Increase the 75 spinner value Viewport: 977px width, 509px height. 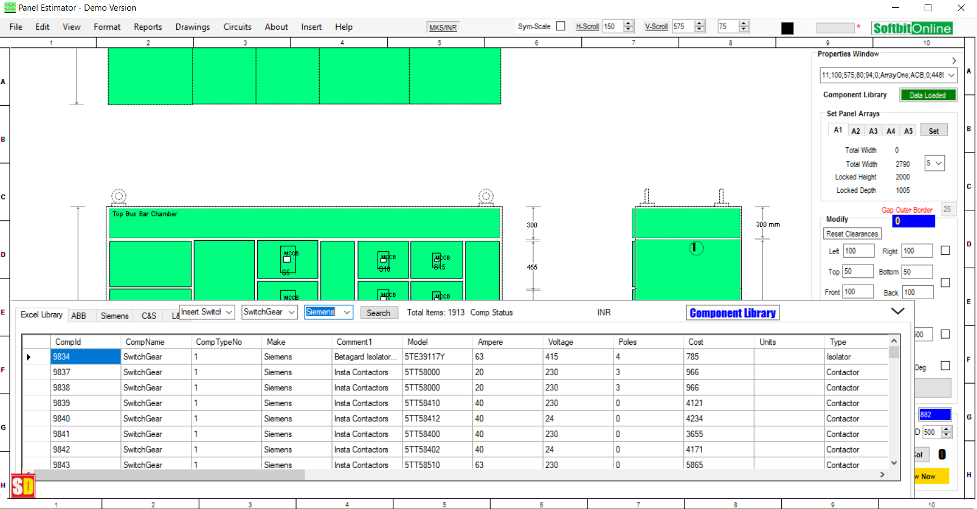pos(743,23)
